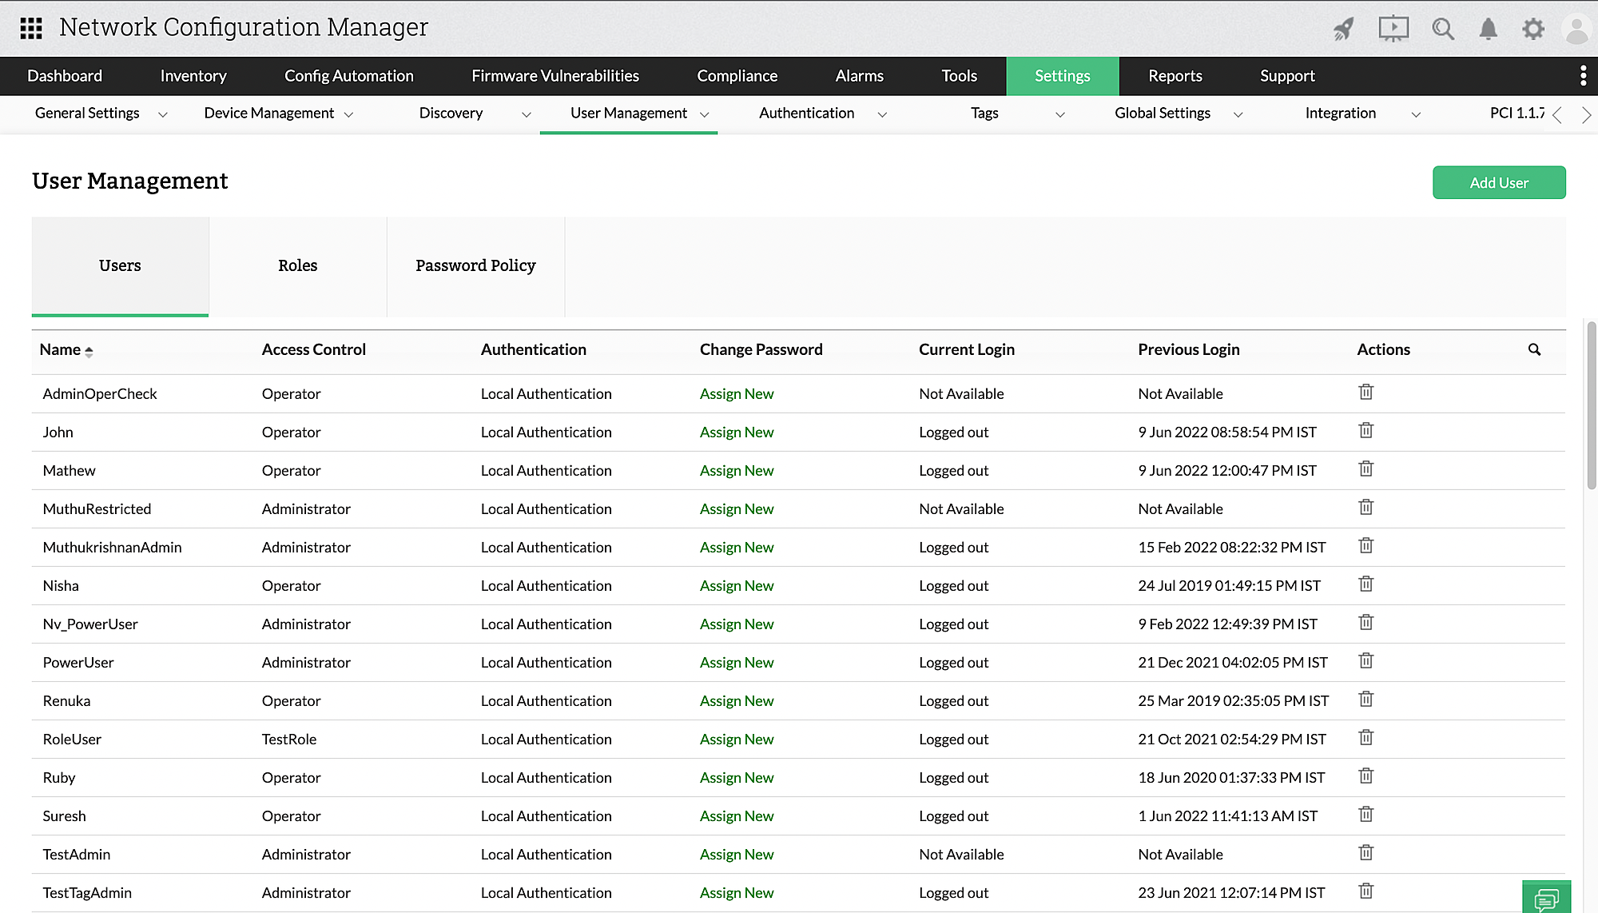Viewport: 1598px width, 913px height.
Task: Open the Compliance menu item
Action: pyautogui.click(x=737, y=76)
